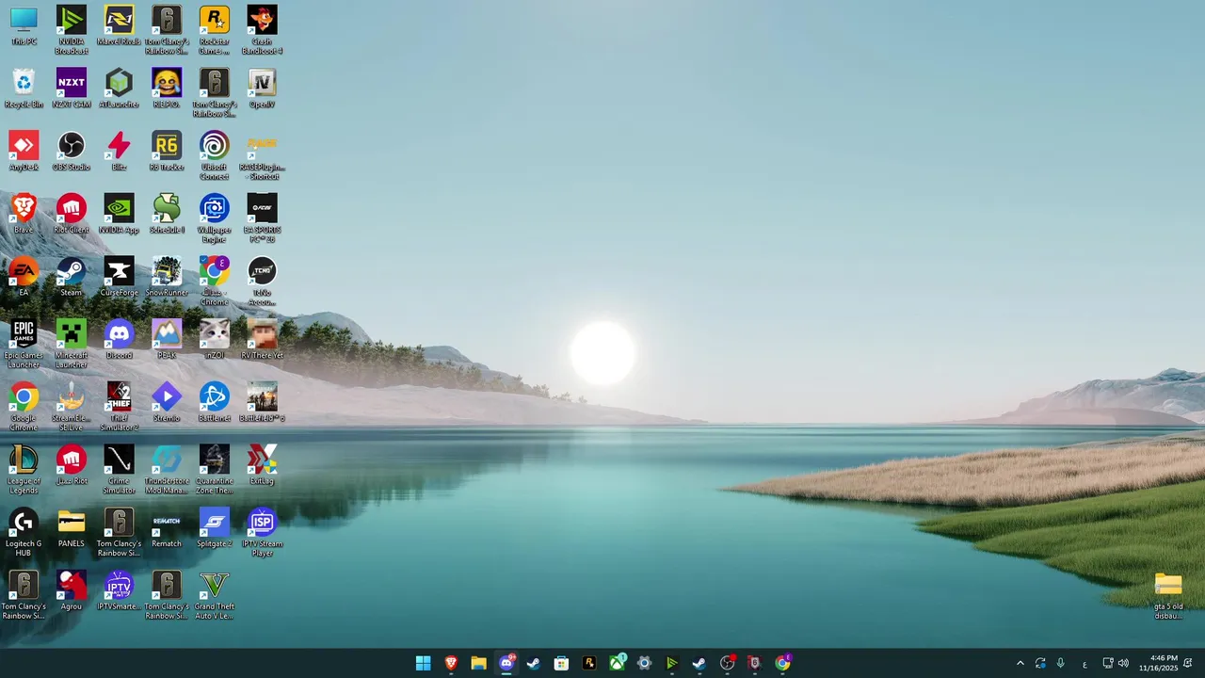The height and width of the screenshot is (678, 1205).
Task: Open the Stremio shortcut
Action: tap(167, 403)
